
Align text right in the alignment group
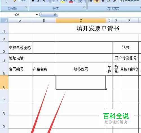tap(102, 1)
